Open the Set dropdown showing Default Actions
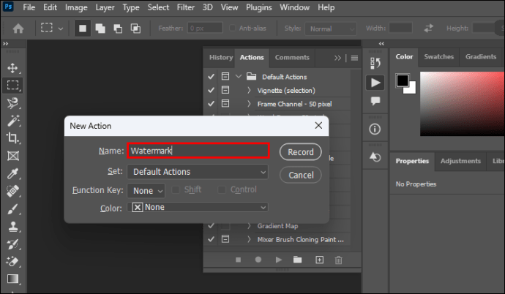Image resolution: width=505 pixels, height=294 pixels. click(198, 172)
